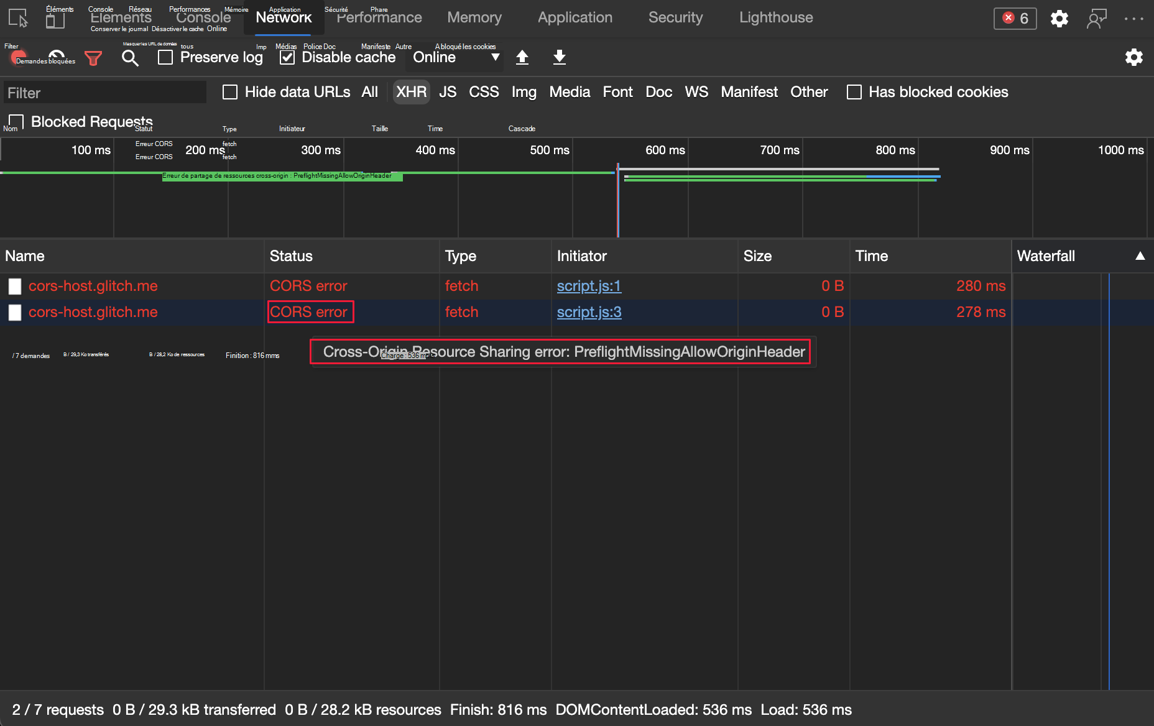The height and width of the screenshot is (726, 1154).
Task: Toggle the red filter funnel icon
Action: [93, 58]
